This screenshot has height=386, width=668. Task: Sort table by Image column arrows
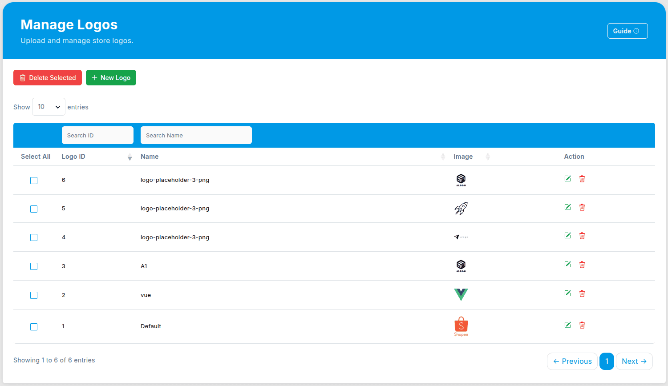click(x=488, y=157)
